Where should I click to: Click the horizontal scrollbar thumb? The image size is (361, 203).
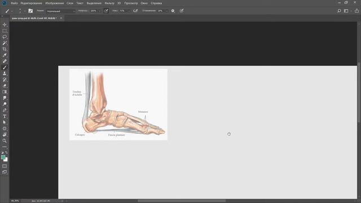tap(182, 201)
